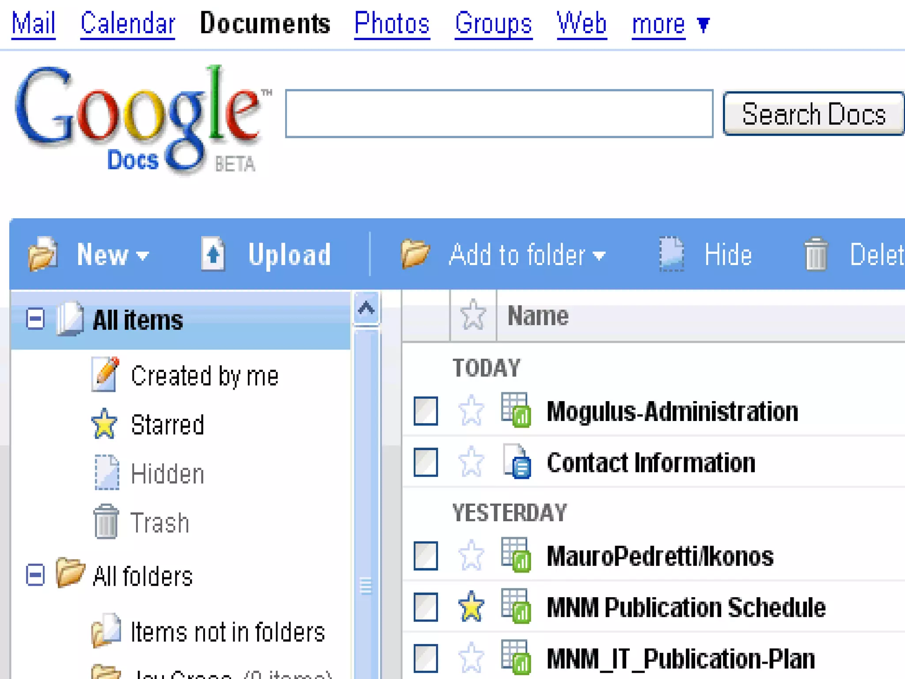The height and width of the screenshot is (679, 905).
Task: Unstar the MNM Publication Schedule item
Action: [x=471, y=607]
